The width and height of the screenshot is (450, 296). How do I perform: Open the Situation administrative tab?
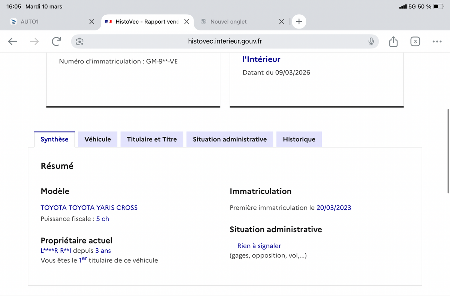point(229,139)
